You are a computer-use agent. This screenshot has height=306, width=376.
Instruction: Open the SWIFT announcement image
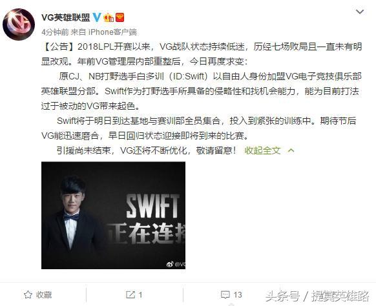(113, 215)
